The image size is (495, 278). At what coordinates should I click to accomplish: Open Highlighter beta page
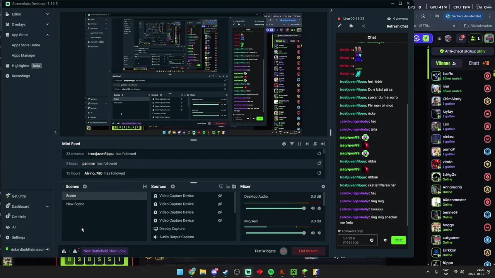tap(26, 66)
